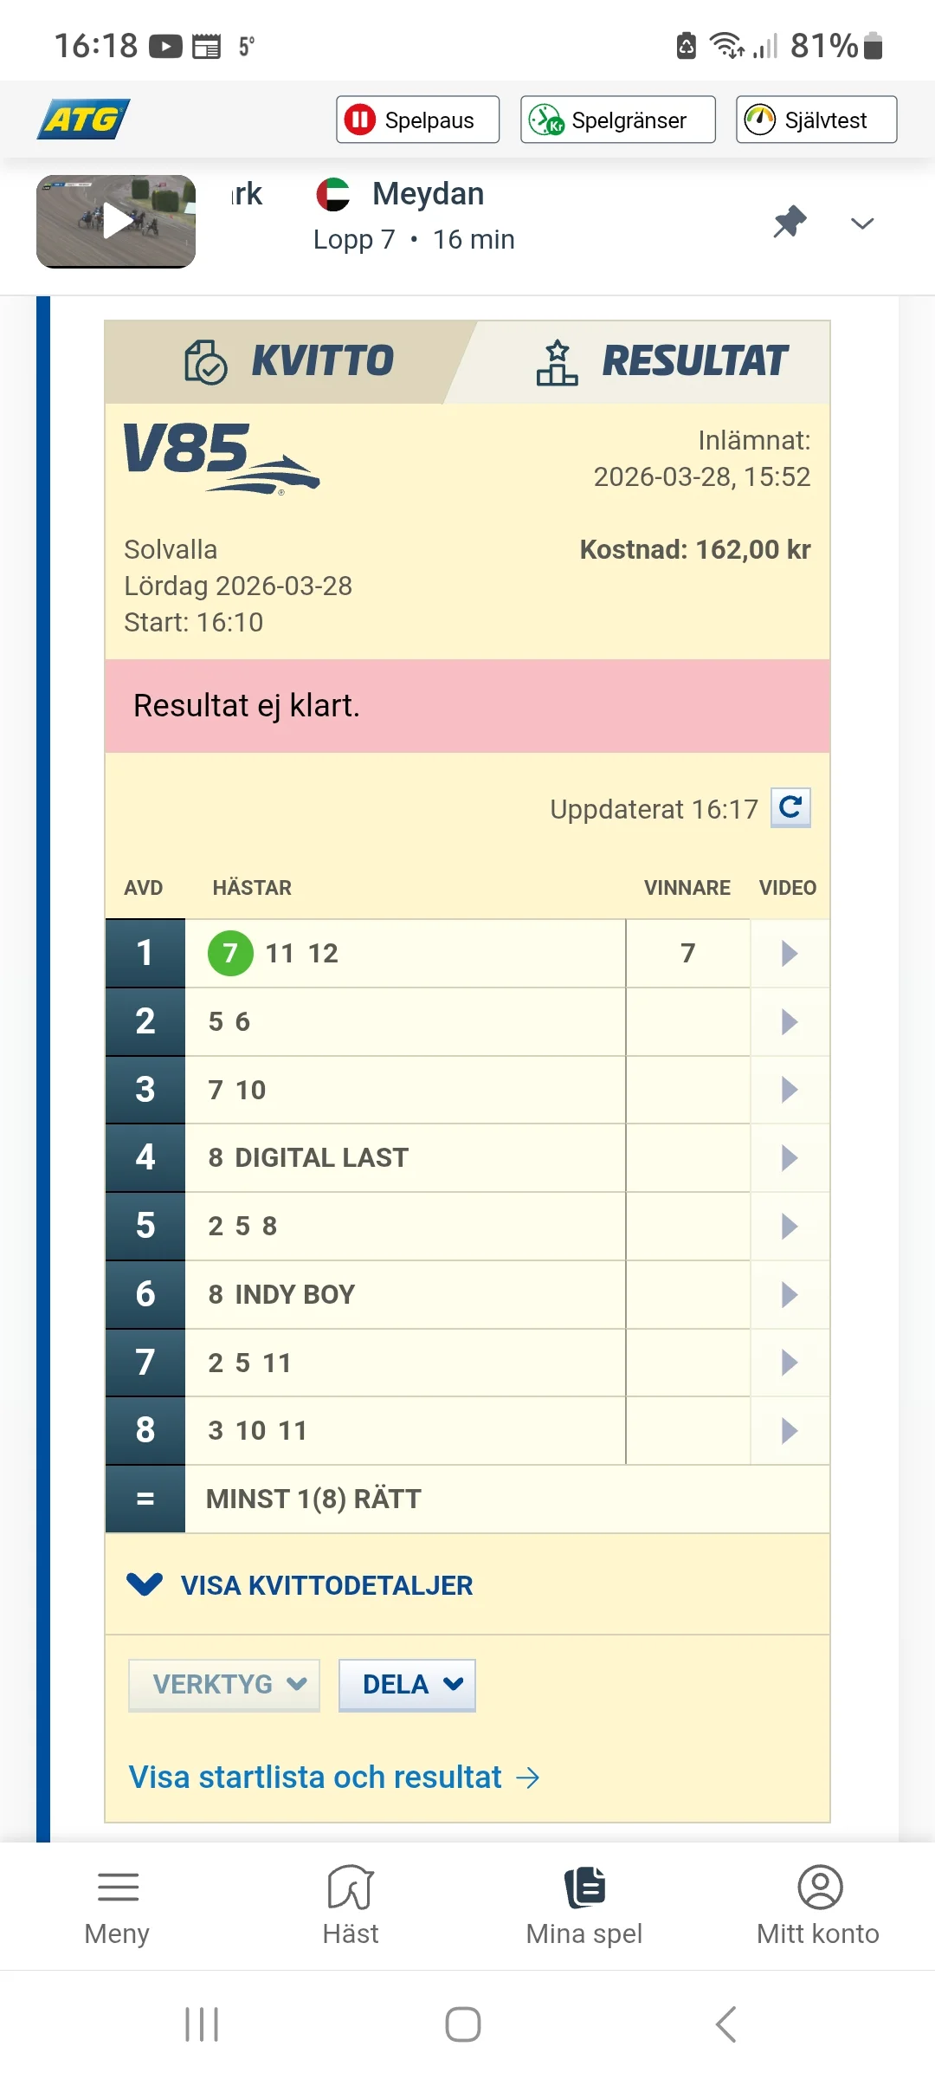Activate Spelpaus
Image resolution: width=935 pixels, height=2079 pixels.
click(416, 120)
